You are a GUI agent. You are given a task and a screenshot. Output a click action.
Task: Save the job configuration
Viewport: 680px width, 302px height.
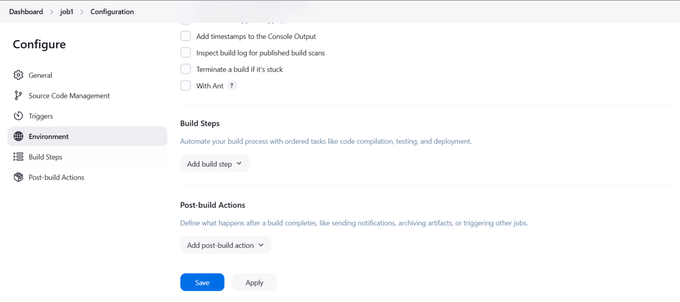click(202, 282)
